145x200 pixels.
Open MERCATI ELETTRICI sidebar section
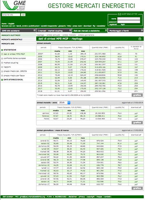18,35
